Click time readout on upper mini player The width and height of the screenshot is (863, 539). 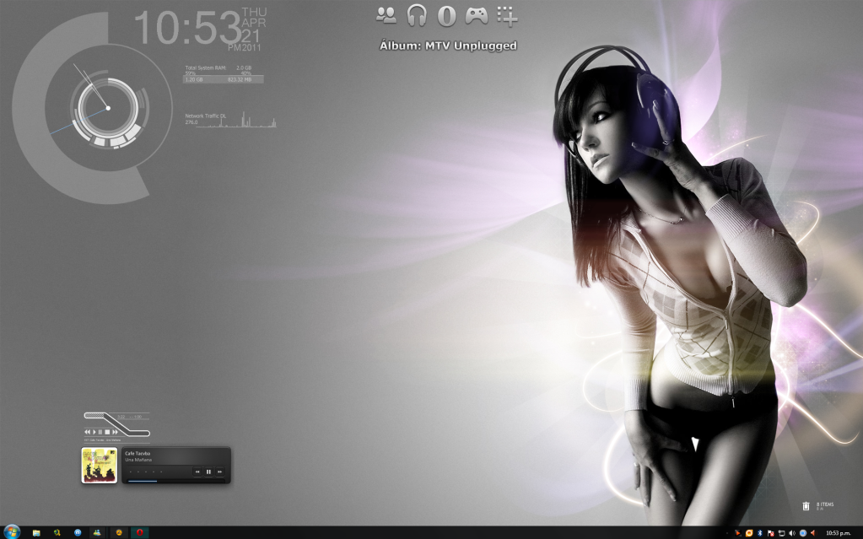click(130, 417)
